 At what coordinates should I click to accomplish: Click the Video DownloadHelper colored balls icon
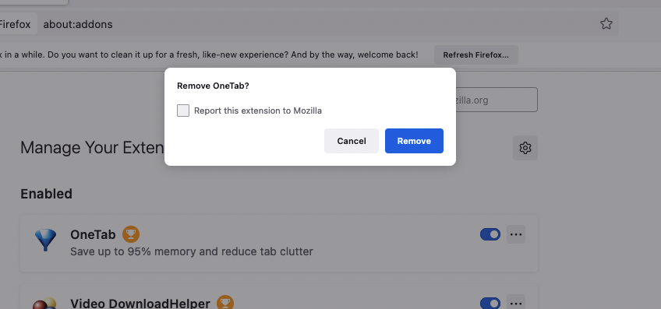coord(44,304)
